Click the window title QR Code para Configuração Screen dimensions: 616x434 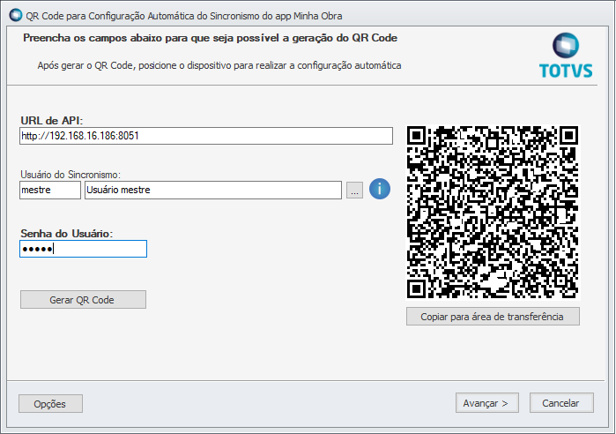[184, 16]
